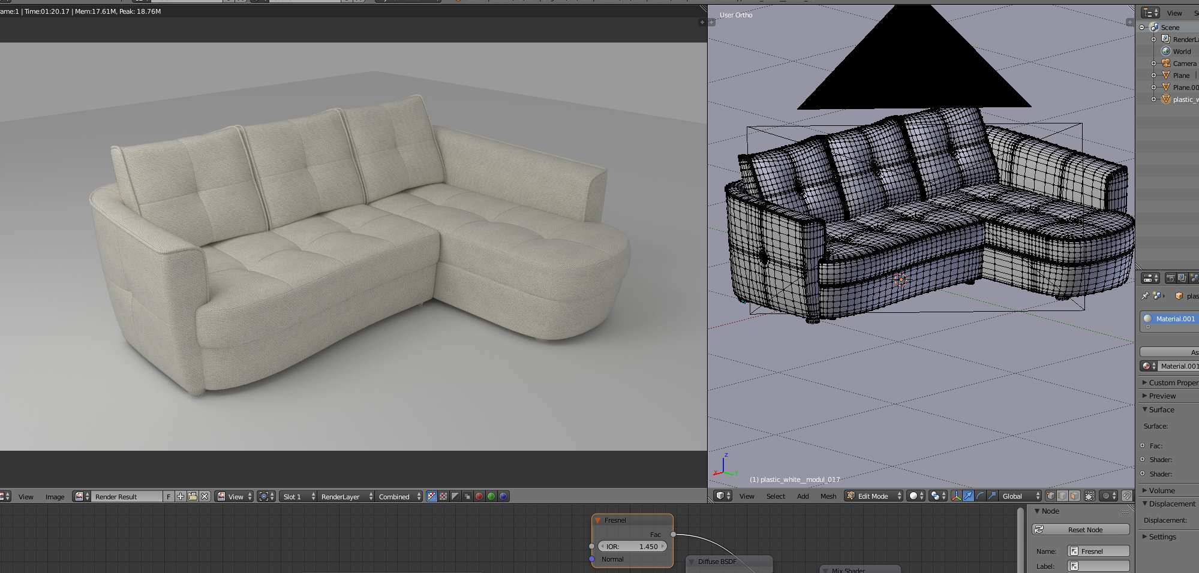Toggle the rotate manipulator arc icon
This screenshot has height=573, width=1199.
(x=980, y=497)
